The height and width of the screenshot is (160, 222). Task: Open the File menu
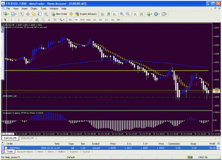coord(8,8)
